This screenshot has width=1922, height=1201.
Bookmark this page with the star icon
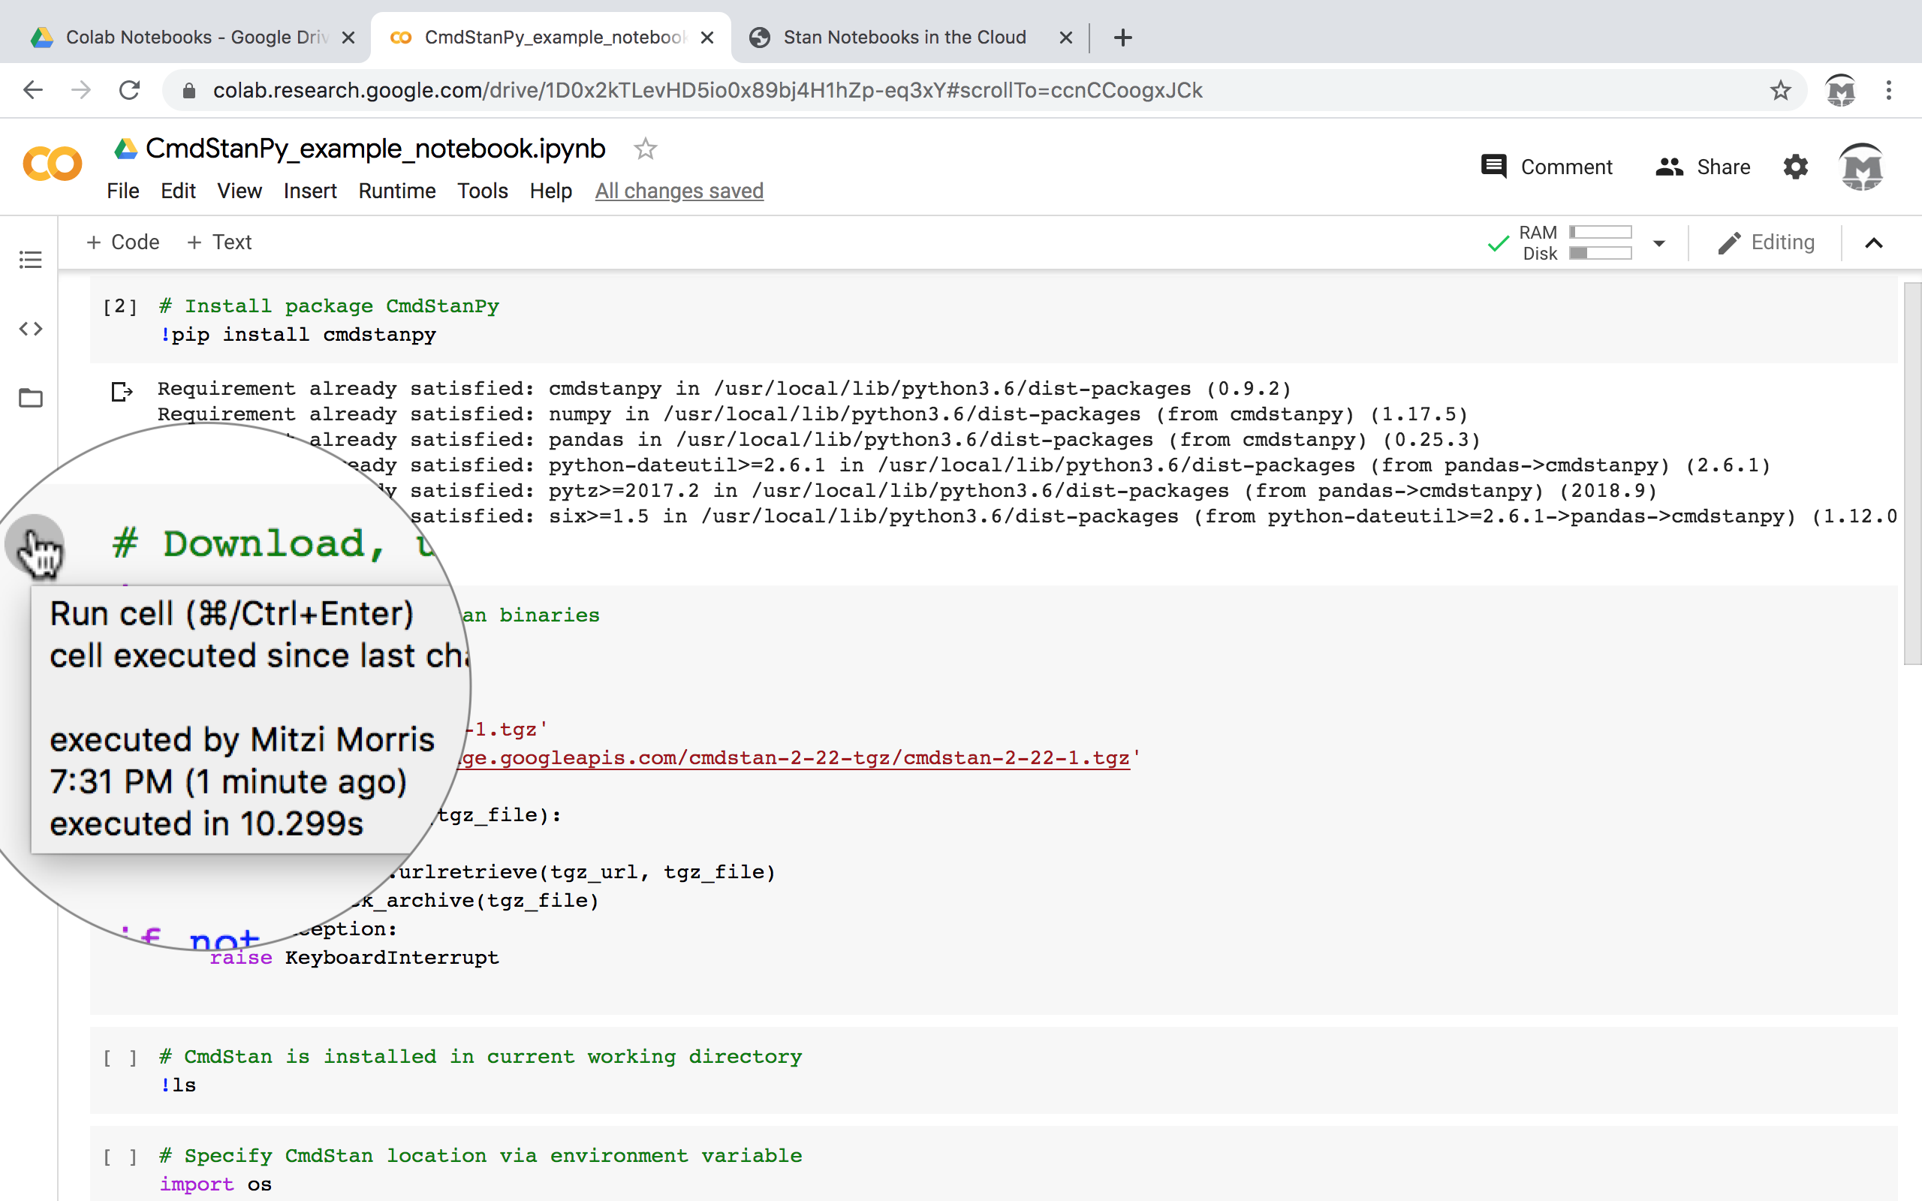coord(1780,91)
